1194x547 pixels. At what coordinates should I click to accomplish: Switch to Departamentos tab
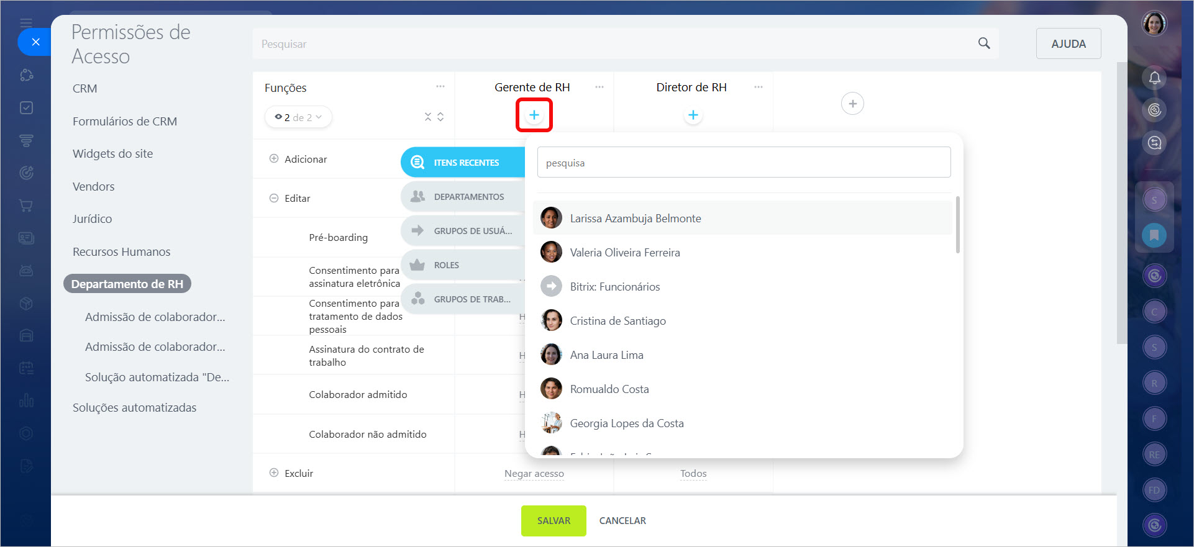[463, 196]
